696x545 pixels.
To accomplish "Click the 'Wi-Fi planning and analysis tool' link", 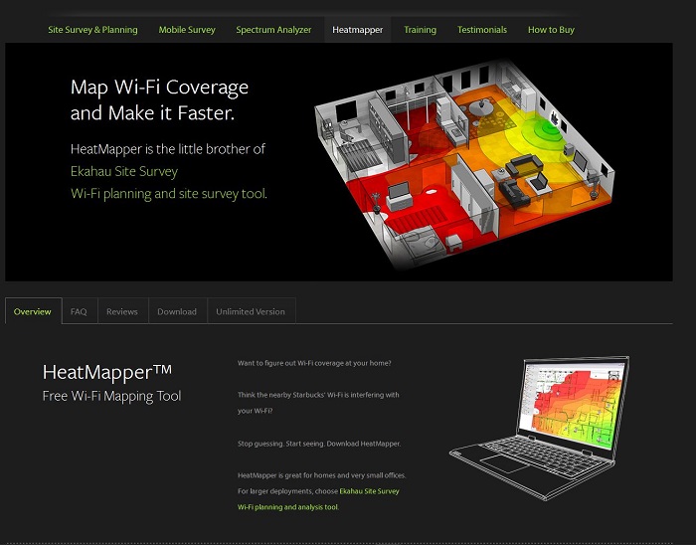I will (x=287, y=506).
